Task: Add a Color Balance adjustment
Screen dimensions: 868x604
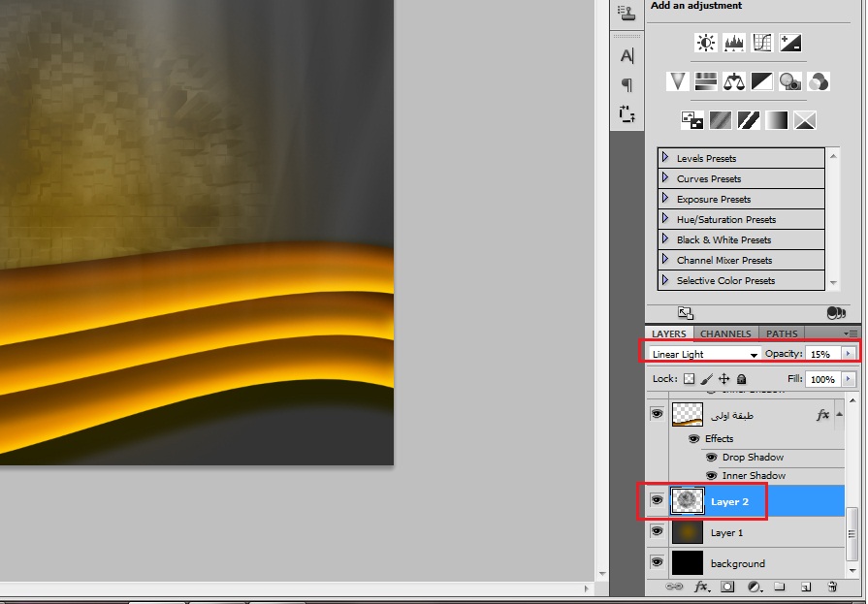Action: [734, 82]
